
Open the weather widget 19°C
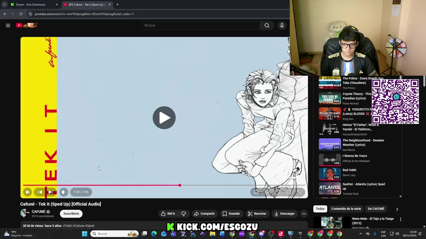click(x=18, y=234)
